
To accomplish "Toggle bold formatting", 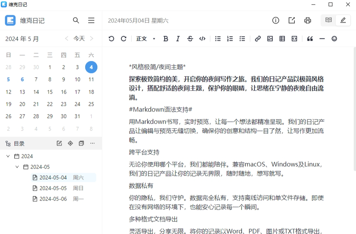I will (x=165, y=39).
